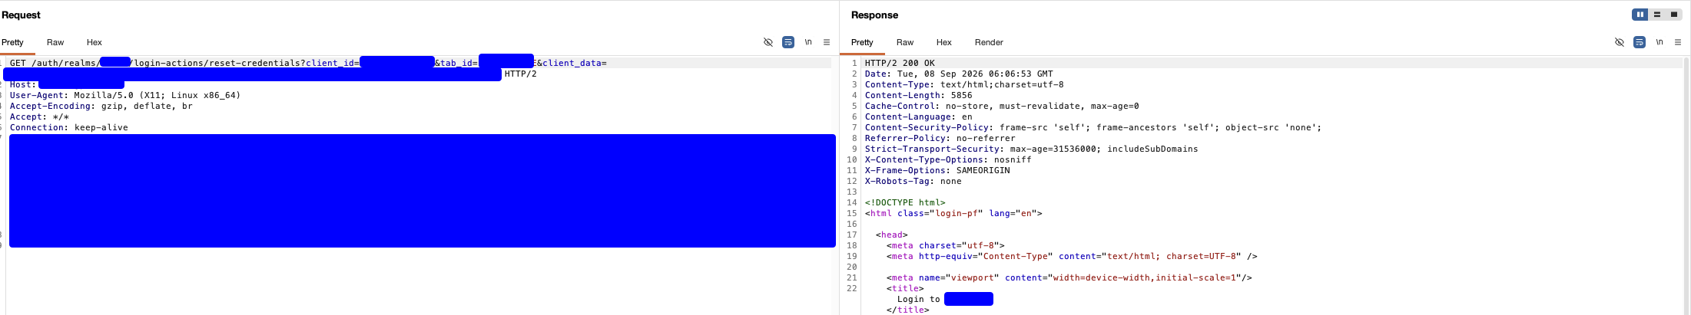Click the <!DOCTYPE html> line
Screen dimensions: 1691x315
(x=905, y=202)
